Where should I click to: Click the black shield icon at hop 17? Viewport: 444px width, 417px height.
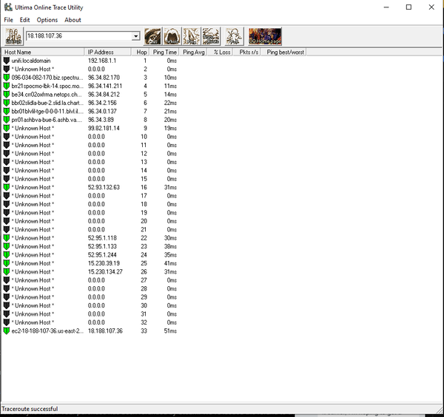(7, 196)
